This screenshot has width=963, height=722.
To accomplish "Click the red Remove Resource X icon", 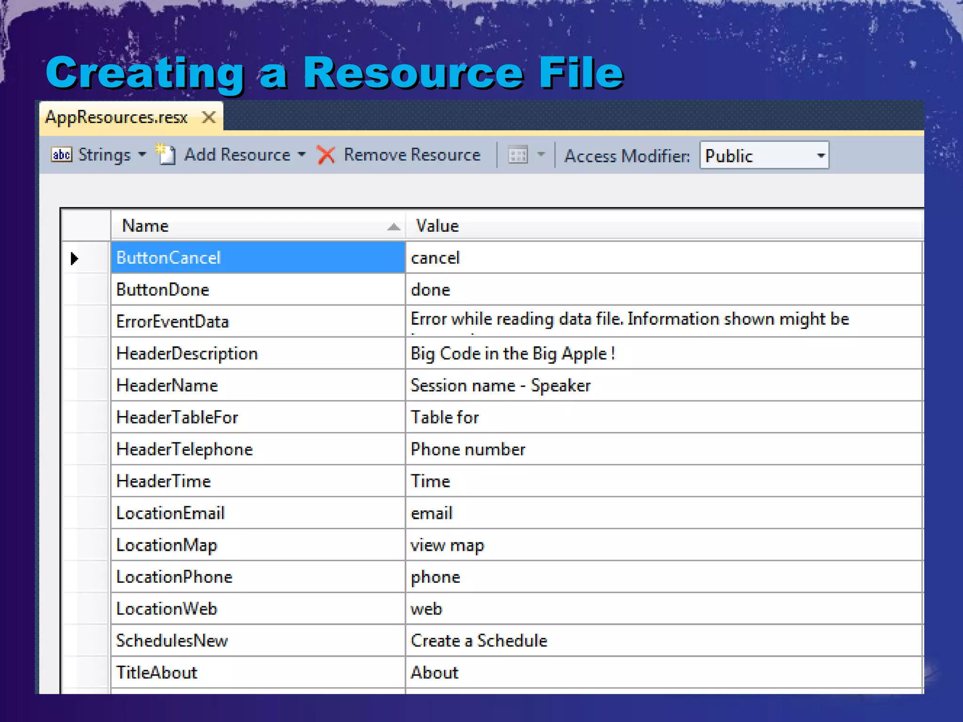I will 326,155.
